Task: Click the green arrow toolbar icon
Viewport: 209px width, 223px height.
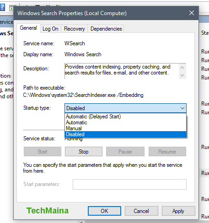Action: tap(11, 8)
